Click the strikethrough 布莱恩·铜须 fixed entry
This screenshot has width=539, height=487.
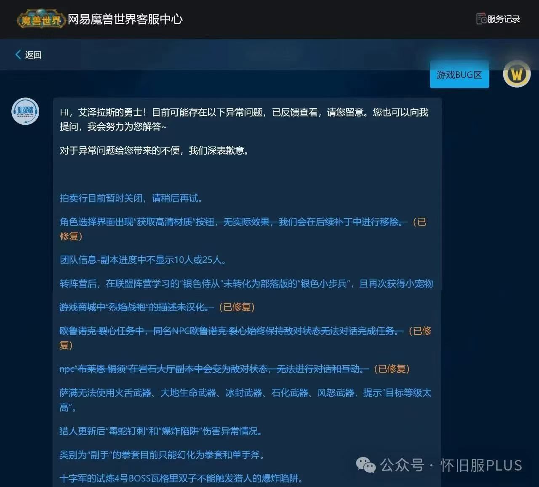(x=211, y=369)
